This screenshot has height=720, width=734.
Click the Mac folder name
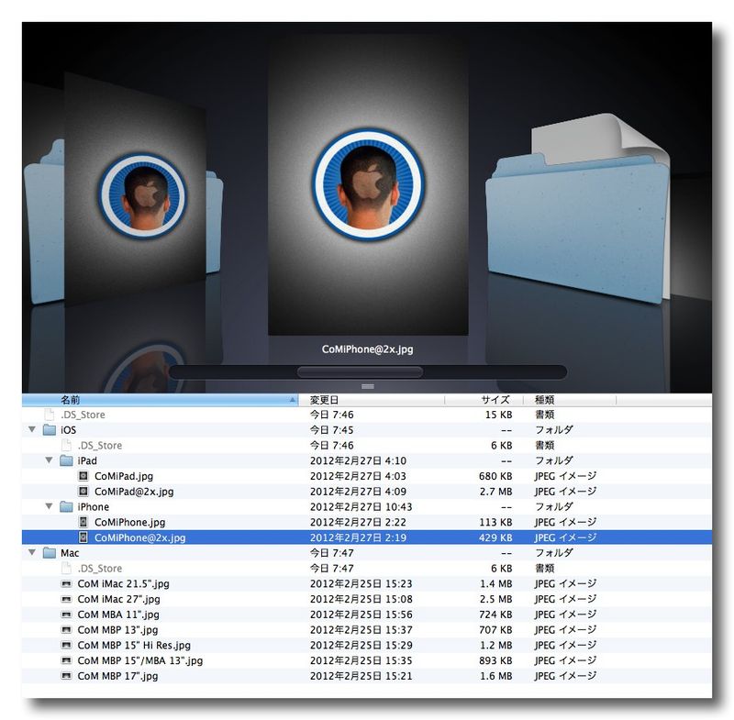click(70, 553)
